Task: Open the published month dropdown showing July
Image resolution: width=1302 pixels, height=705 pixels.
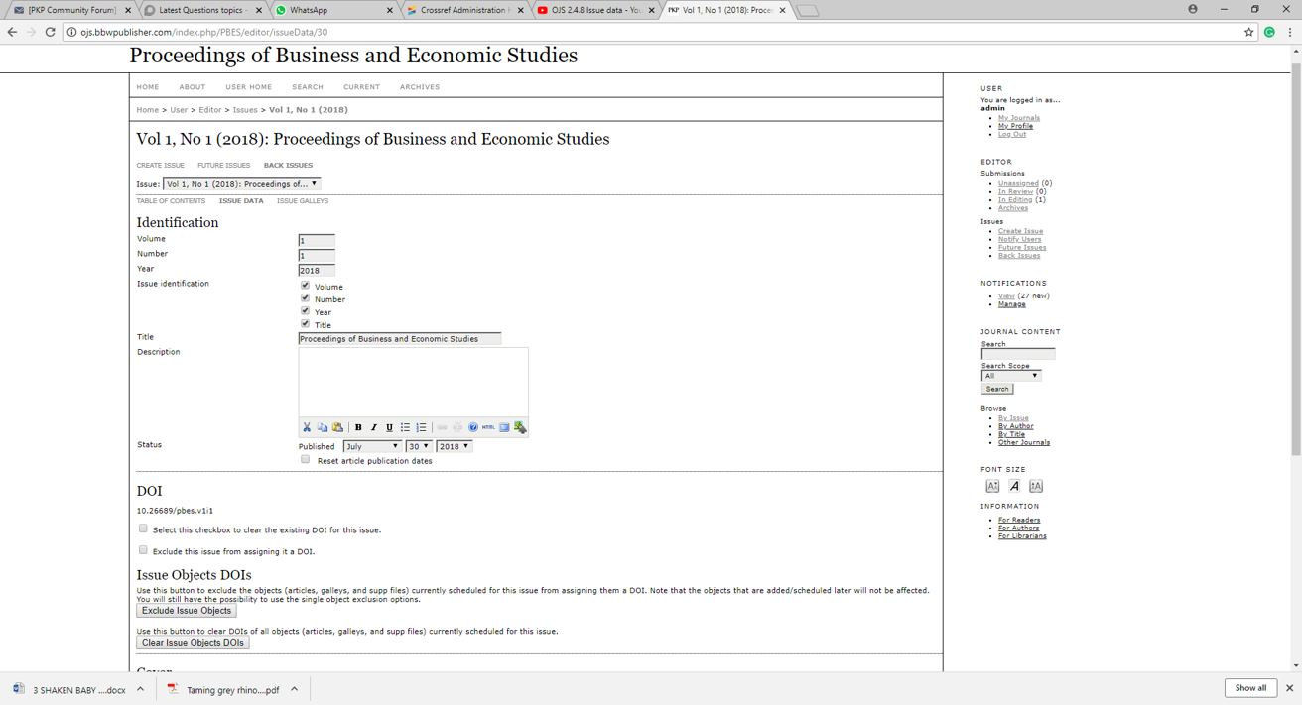Action: click(x=371, y=446)
